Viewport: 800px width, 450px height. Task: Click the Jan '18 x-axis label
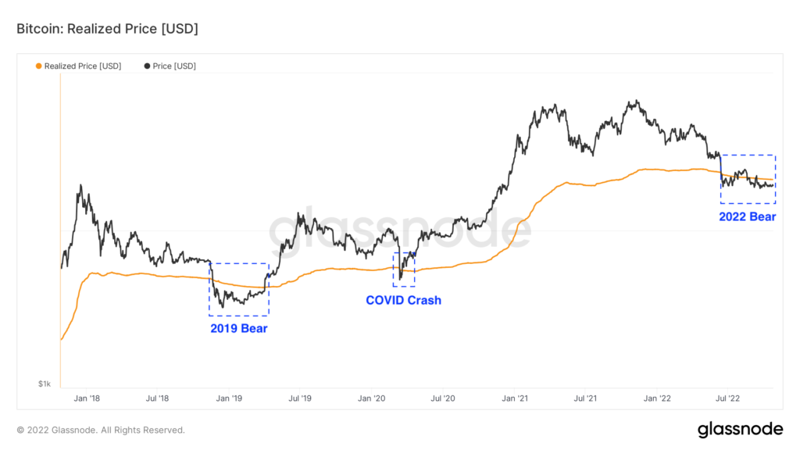point(87,398)
